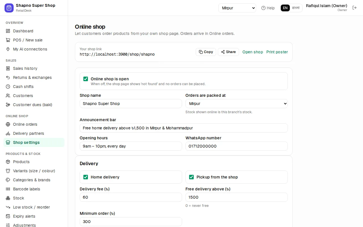Click the shop URL text http://localhost:3900/shop/shapno
This screenshot has width=363, height=227.
click(x=117, y=54)
